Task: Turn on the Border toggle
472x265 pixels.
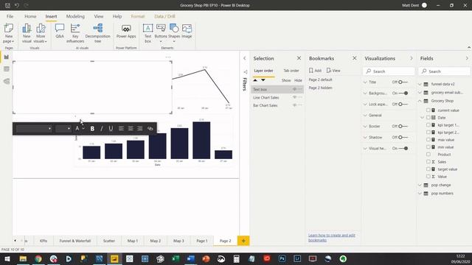Action: point(403,126)
